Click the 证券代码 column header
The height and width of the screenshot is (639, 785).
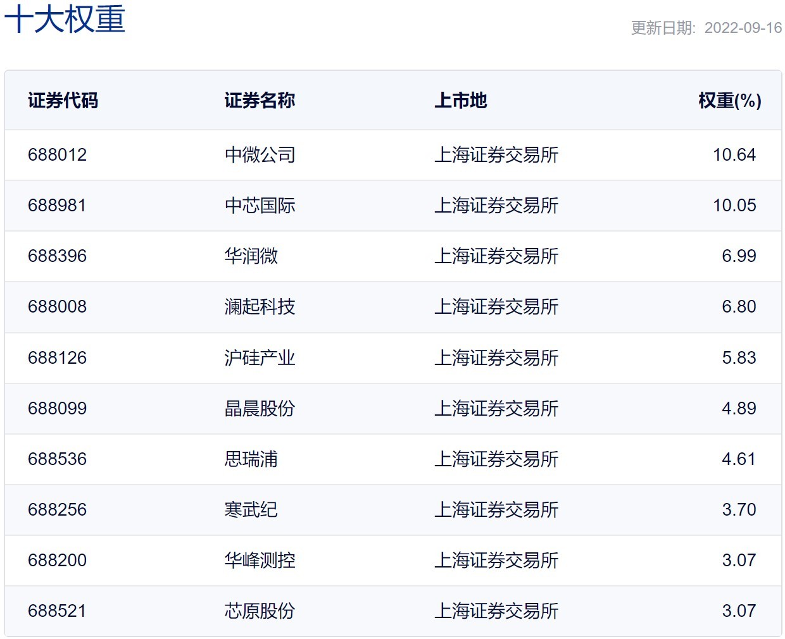pyautogui.click(x=63, y=101)
